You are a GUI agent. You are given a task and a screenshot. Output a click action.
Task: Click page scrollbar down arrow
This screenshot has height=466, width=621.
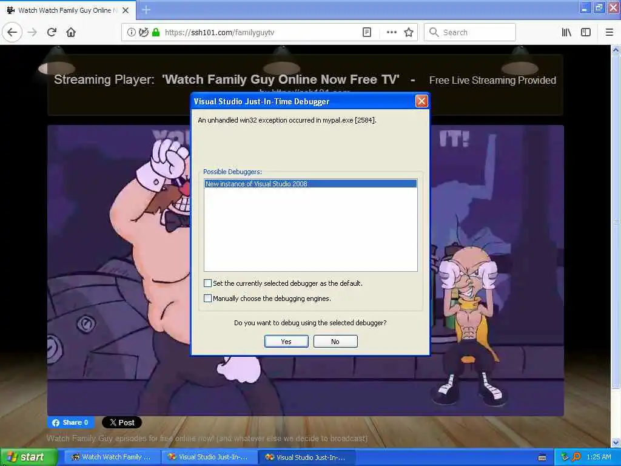pos(616,442)
